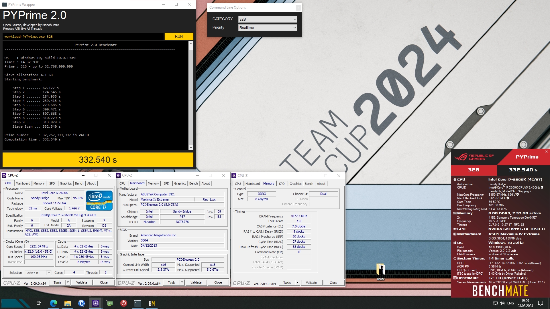The height and width of the screenshot is (309, 550).
Task: Click Tools button in middle CPU-Z window
Action: tap(171, 282)
